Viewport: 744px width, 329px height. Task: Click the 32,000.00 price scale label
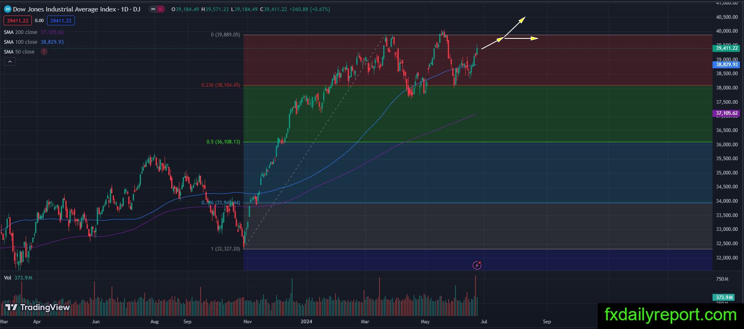tap(727, 258)
